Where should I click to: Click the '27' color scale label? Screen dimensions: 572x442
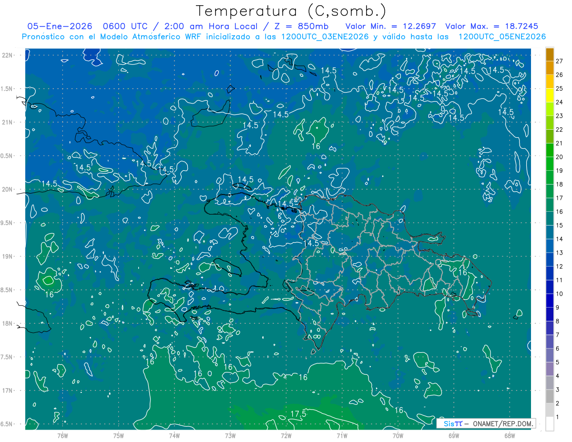[x=559, y=61]
